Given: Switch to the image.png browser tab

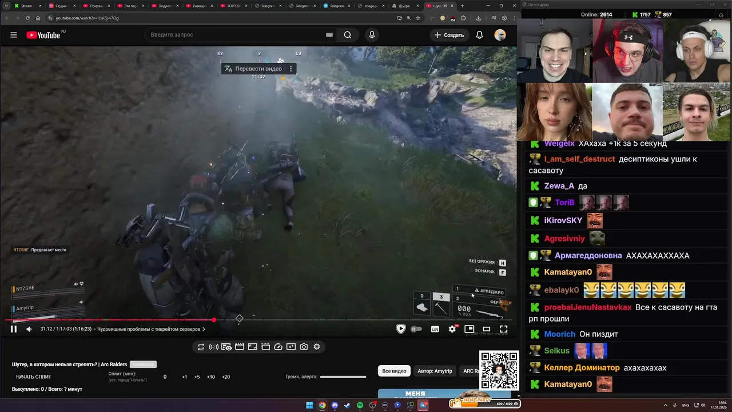Looking at the screenshot, I should pos(371,6).
